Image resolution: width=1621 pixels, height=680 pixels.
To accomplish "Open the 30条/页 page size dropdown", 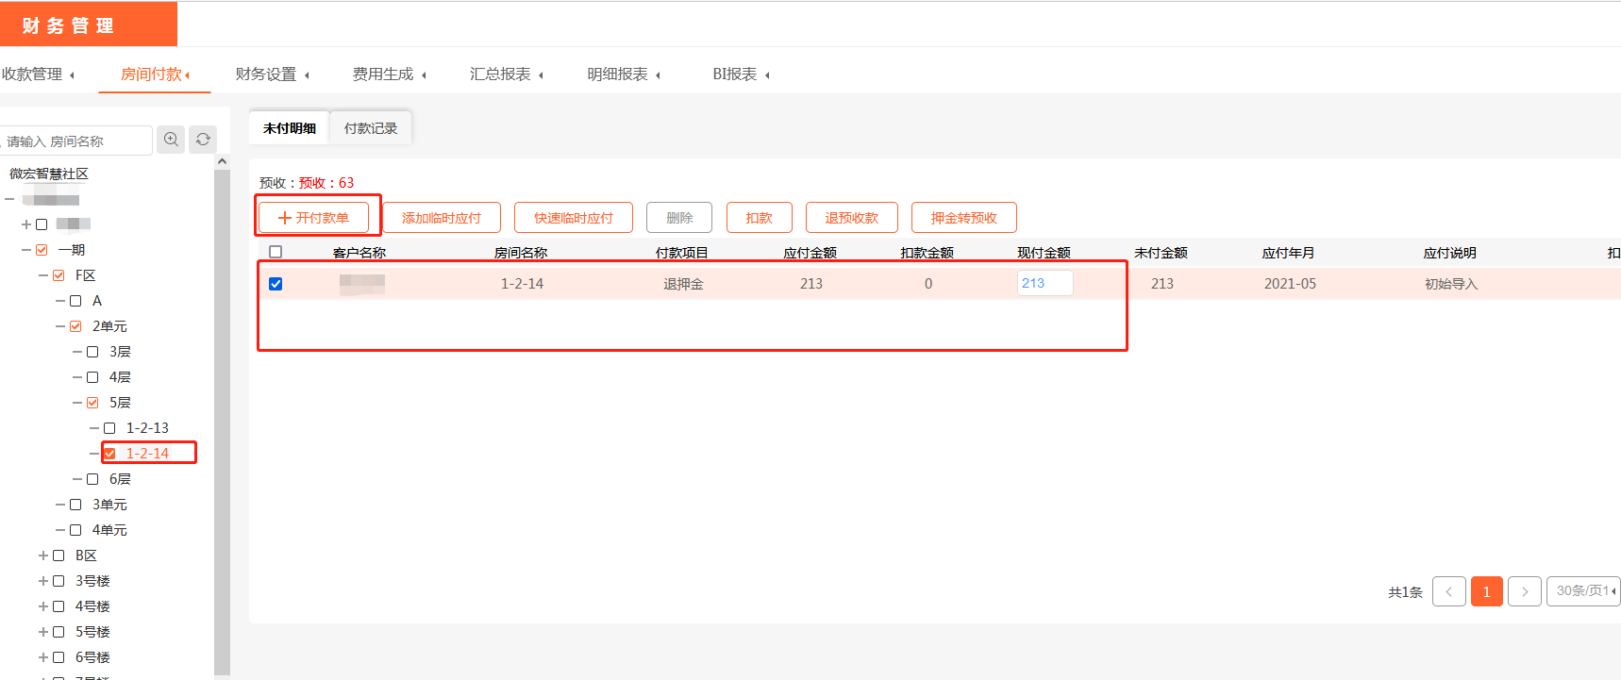I will point(1583,591).
